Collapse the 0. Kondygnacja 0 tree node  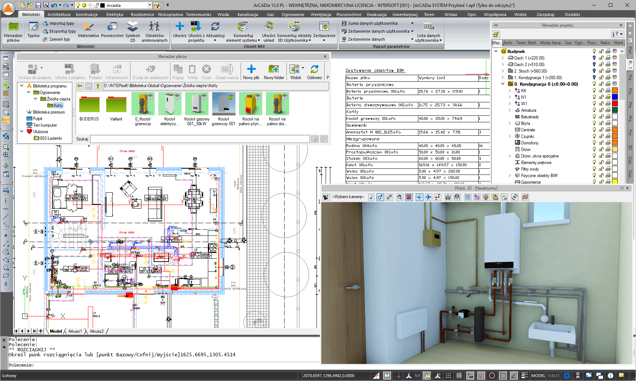click(503, 84)
